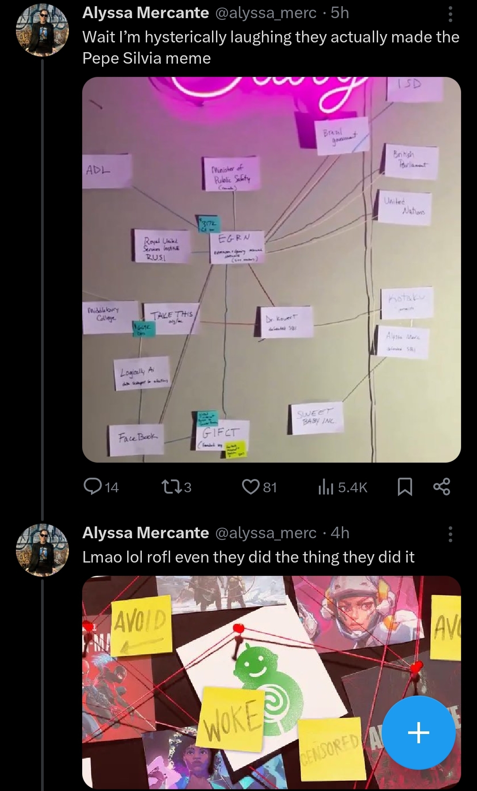Open the reply icon with 14 comments
Viewport: 477px width, 791px height.
[x=101, y=487]
